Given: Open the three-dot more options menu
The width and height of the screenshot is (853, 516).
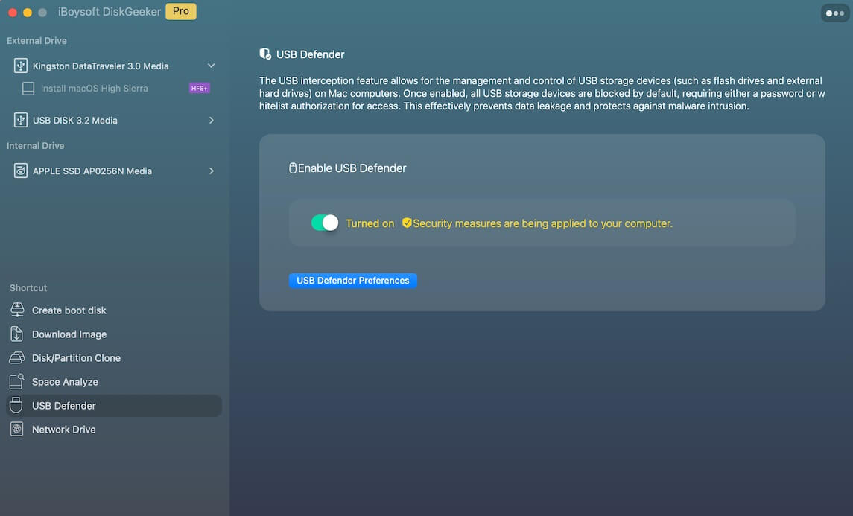Looking at the screenshot, I should click(834, 13).
